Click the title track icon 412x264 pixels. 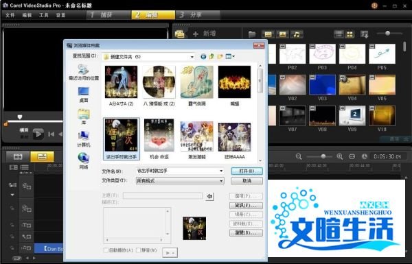tap(26, 225)
